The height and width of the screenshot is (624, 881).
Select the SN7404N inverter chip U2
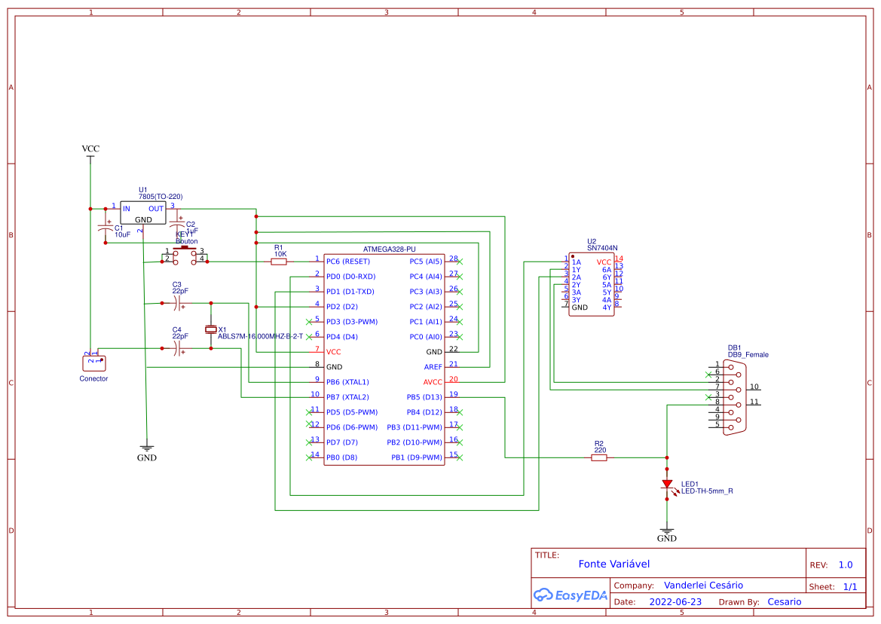(592, 284)
